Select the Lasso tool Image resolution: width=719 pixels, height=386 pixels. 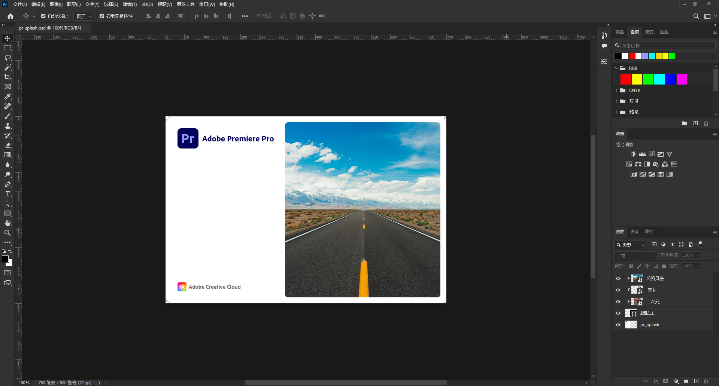[7, 58]
